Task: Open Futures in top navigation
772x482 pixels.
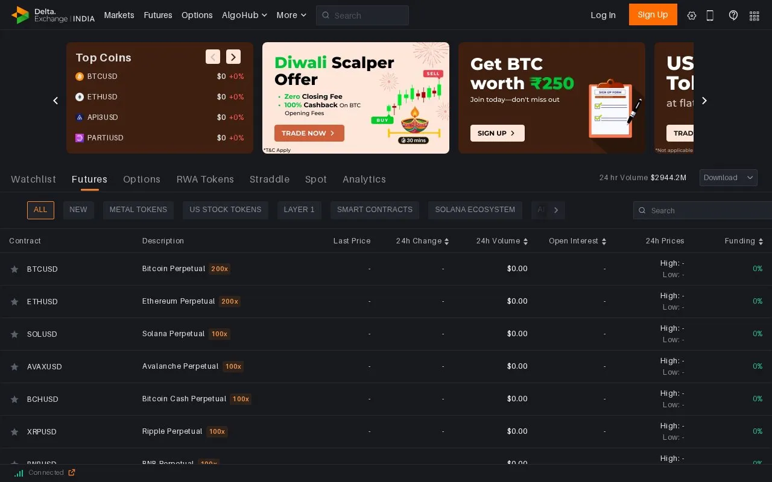Action: click(x=158, y=15)
